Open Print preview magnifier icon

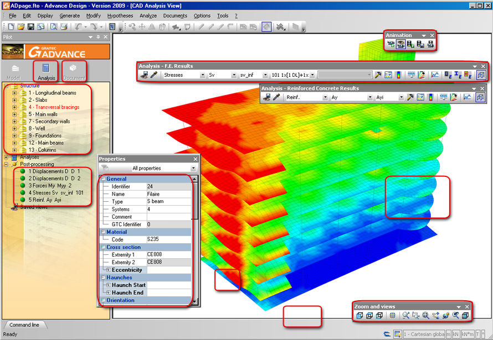click(x=54, y=27)
